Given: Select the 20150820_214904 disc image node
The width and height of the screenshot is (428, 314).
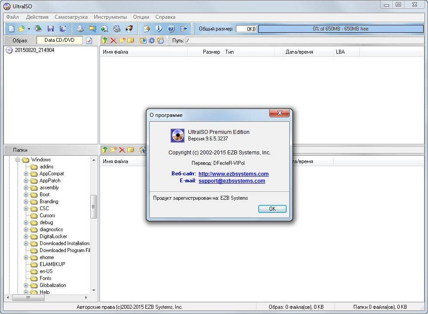Looking at the screenshot, I should coord(34,50).
